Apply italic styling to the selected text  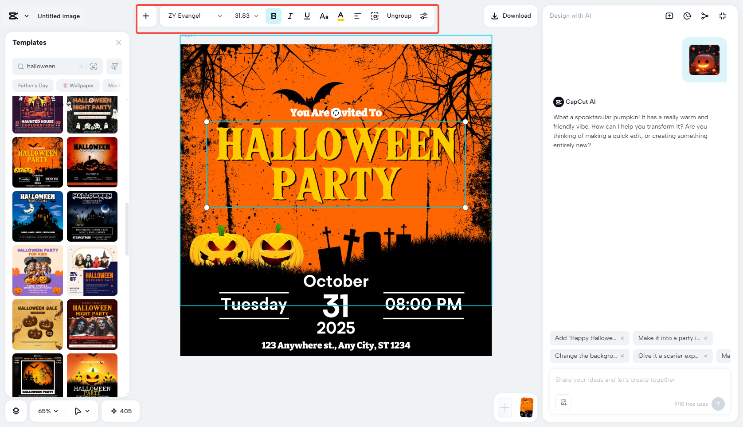[290, 16]
